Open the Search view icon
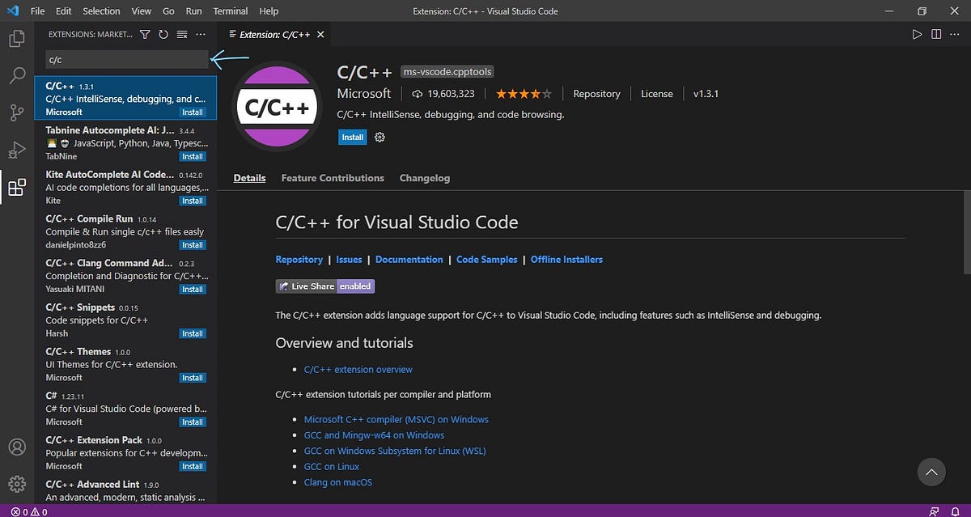Screen dimensions: 971x517 (16, 75)
